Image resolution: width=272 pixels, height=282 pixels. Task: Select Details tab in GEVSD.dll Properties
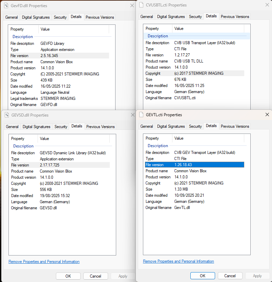coord(77,126)
